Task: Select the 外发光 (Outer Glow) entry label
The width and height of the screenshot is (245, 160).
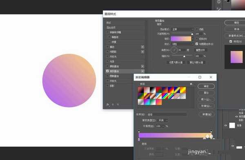Action: click(113, 81)
